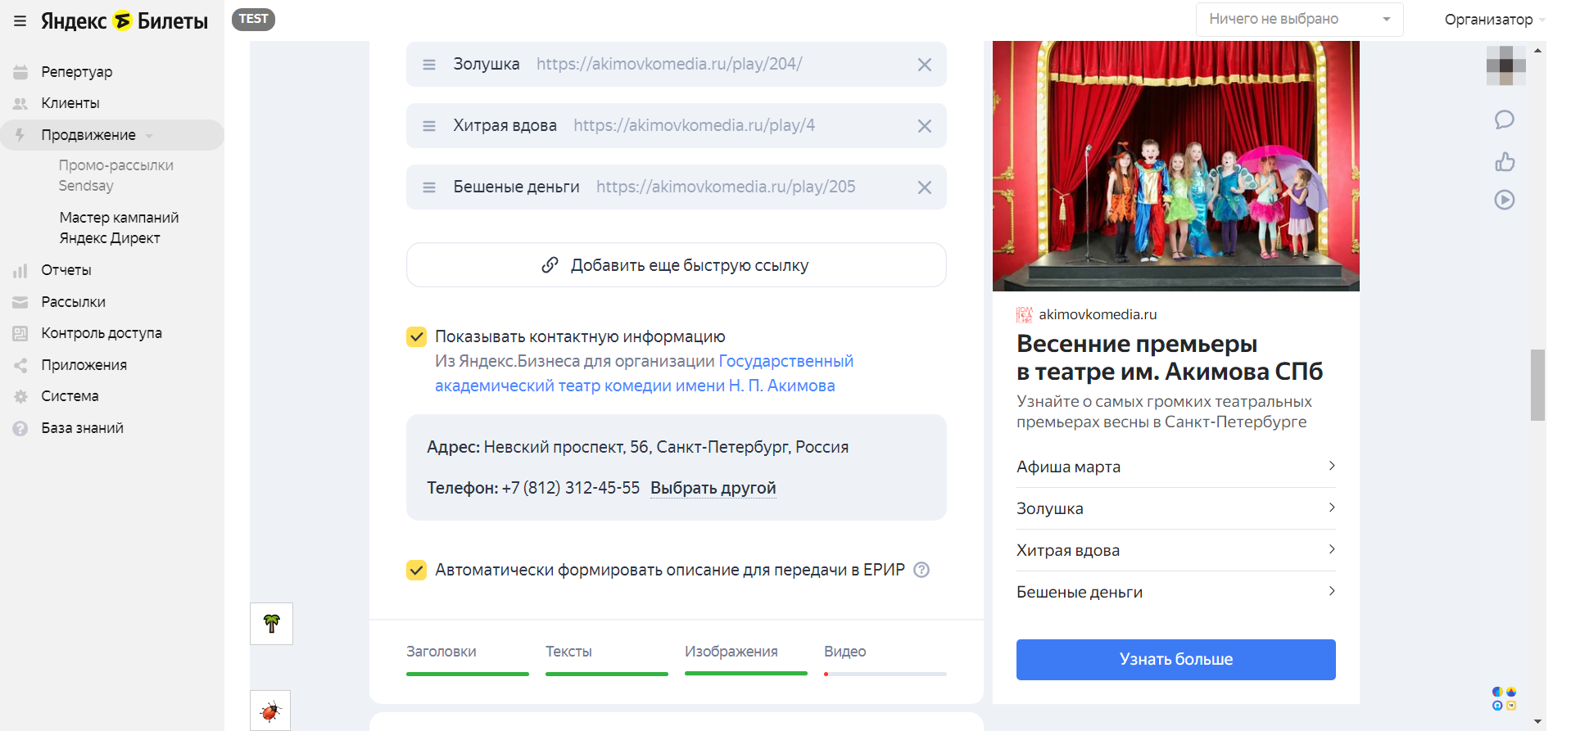Click the Система gear icon
Image resolution: width=1571 pixels, height=731 pixels.
point(20,396)
